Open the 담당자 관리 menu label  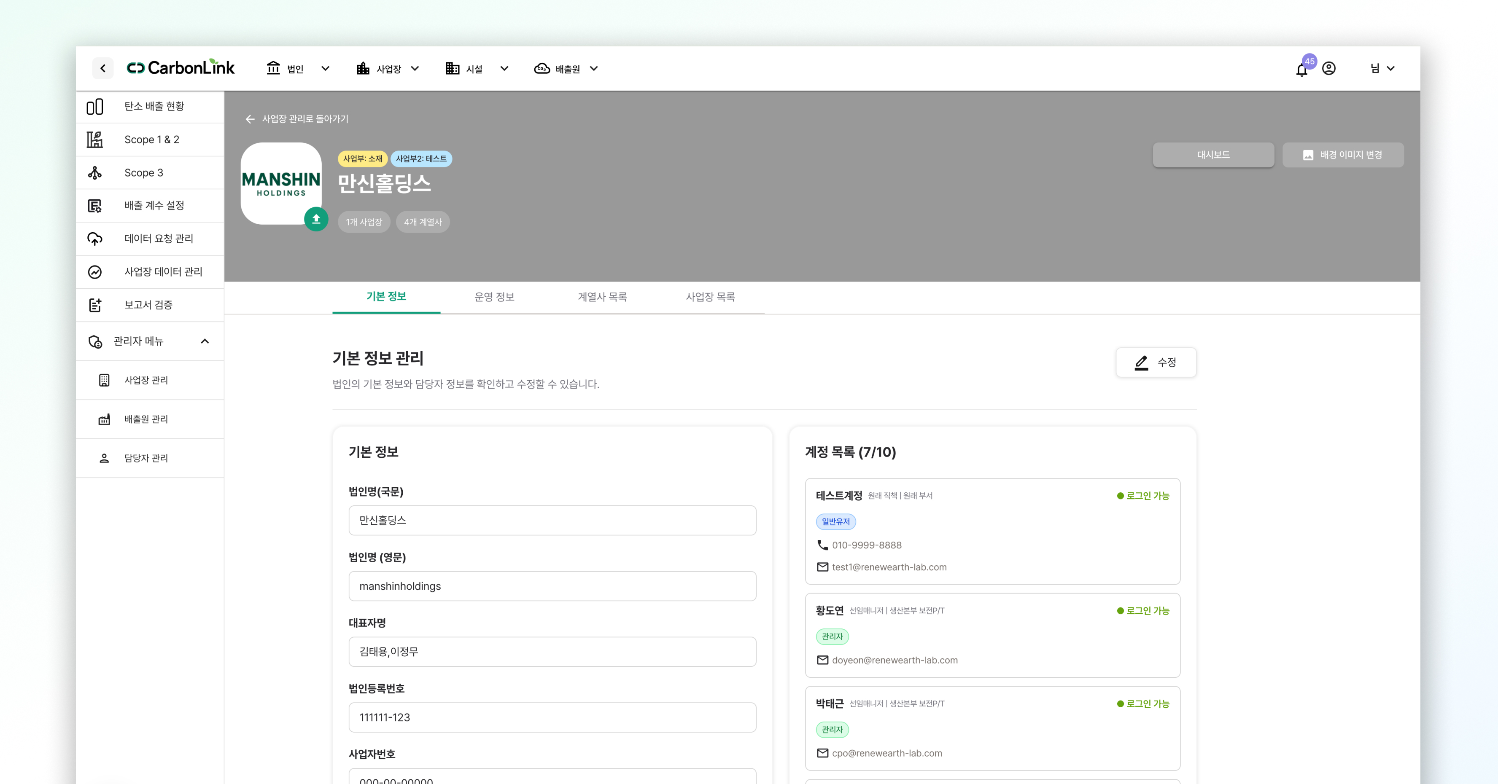click(x=146, y=458)
